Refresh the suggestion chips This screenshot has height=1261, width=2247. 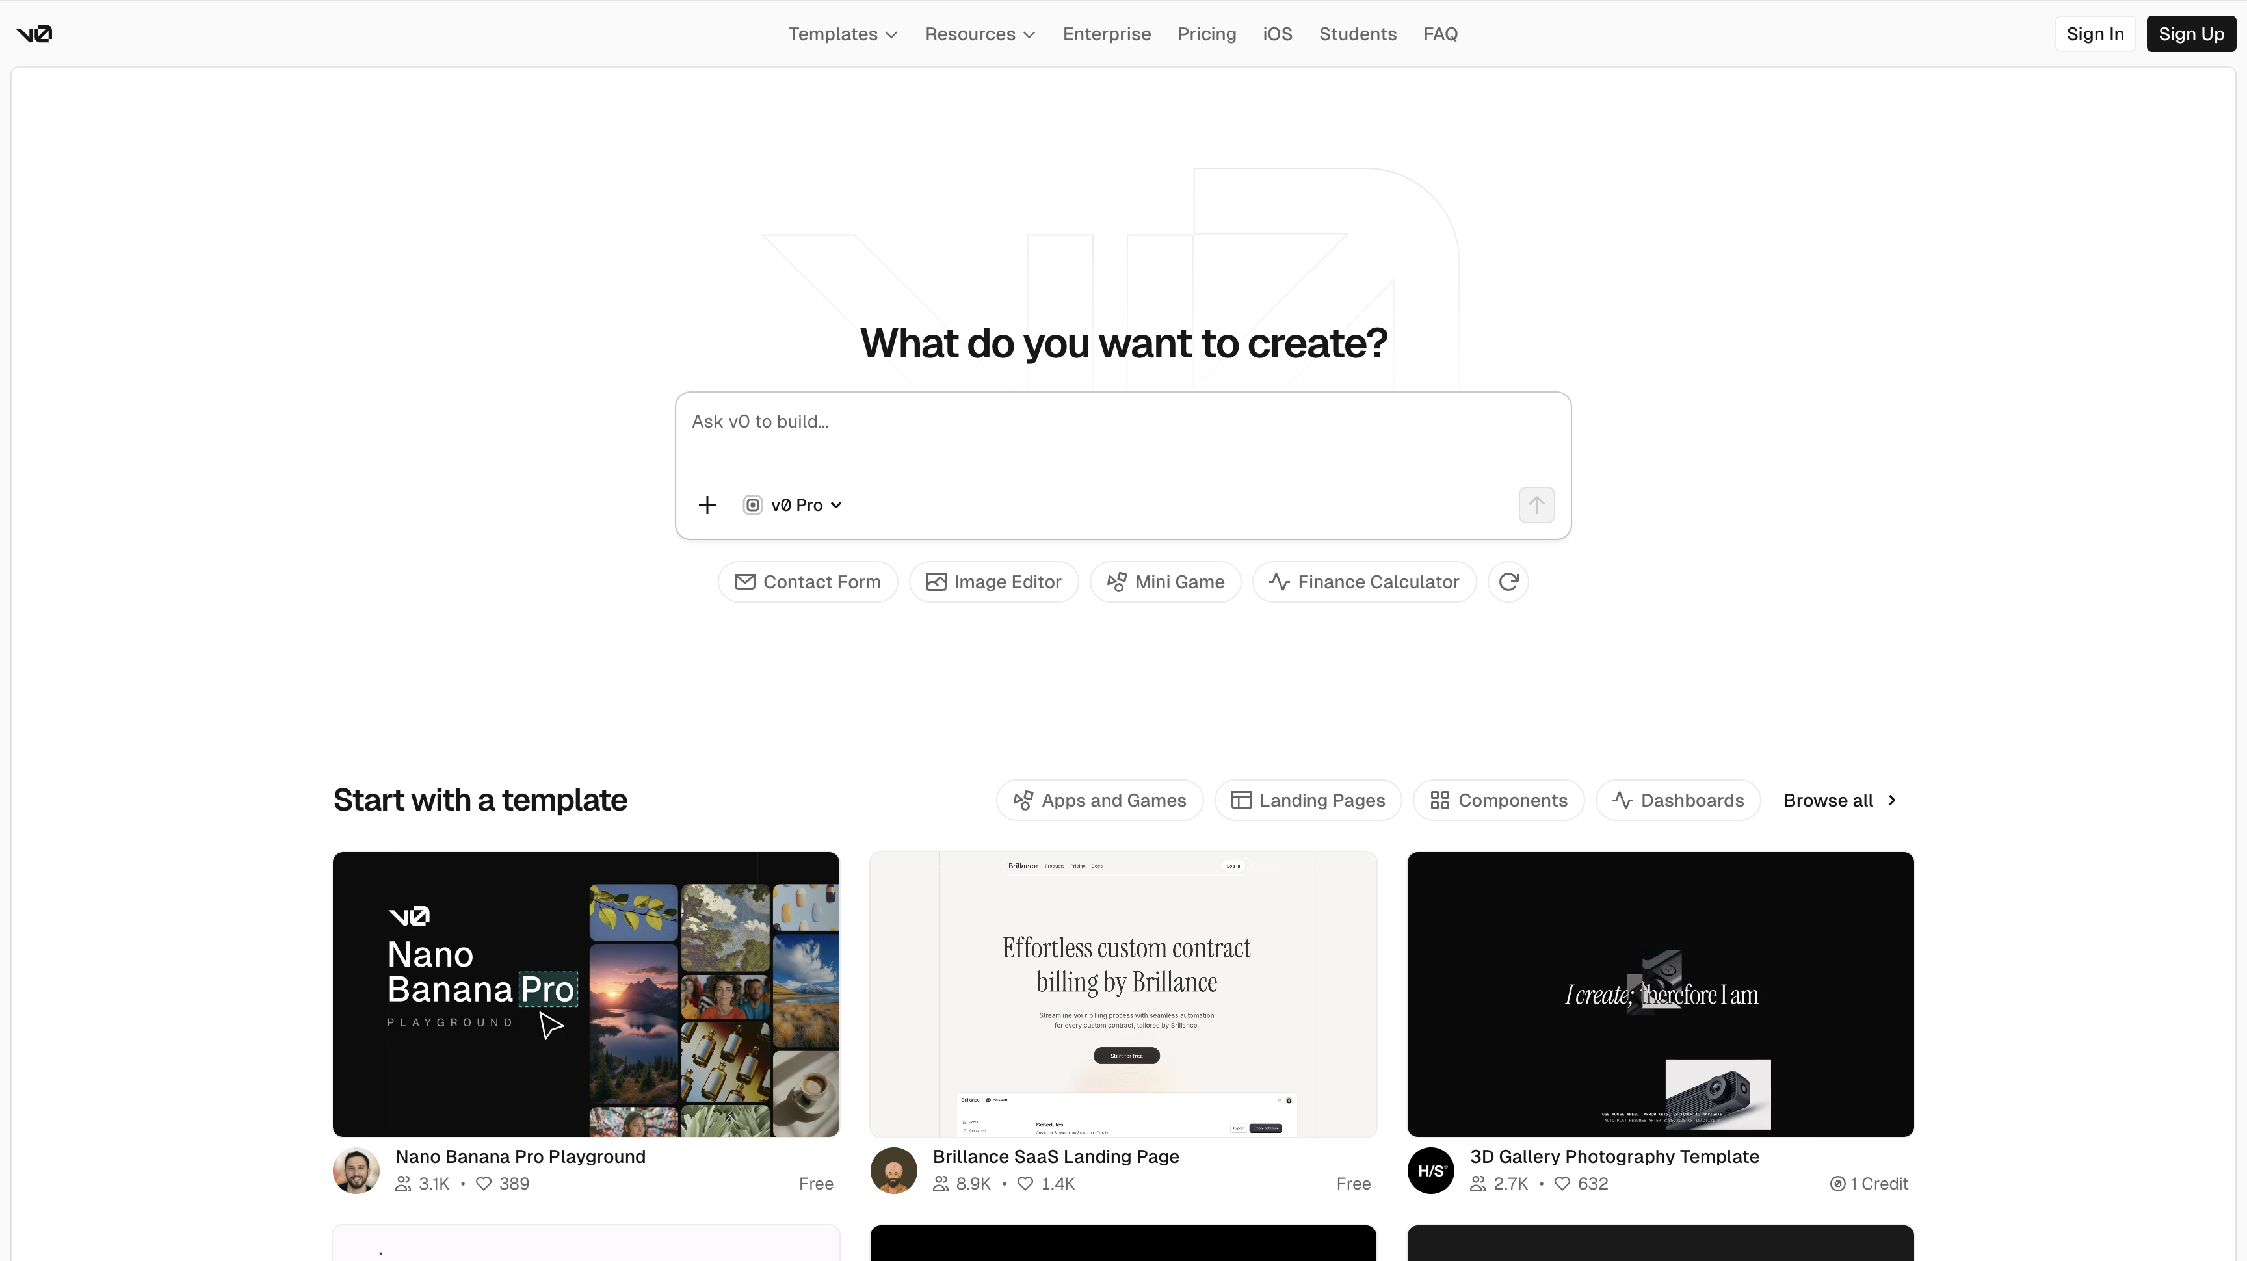pyautogui.click(x=1508, y=582)
